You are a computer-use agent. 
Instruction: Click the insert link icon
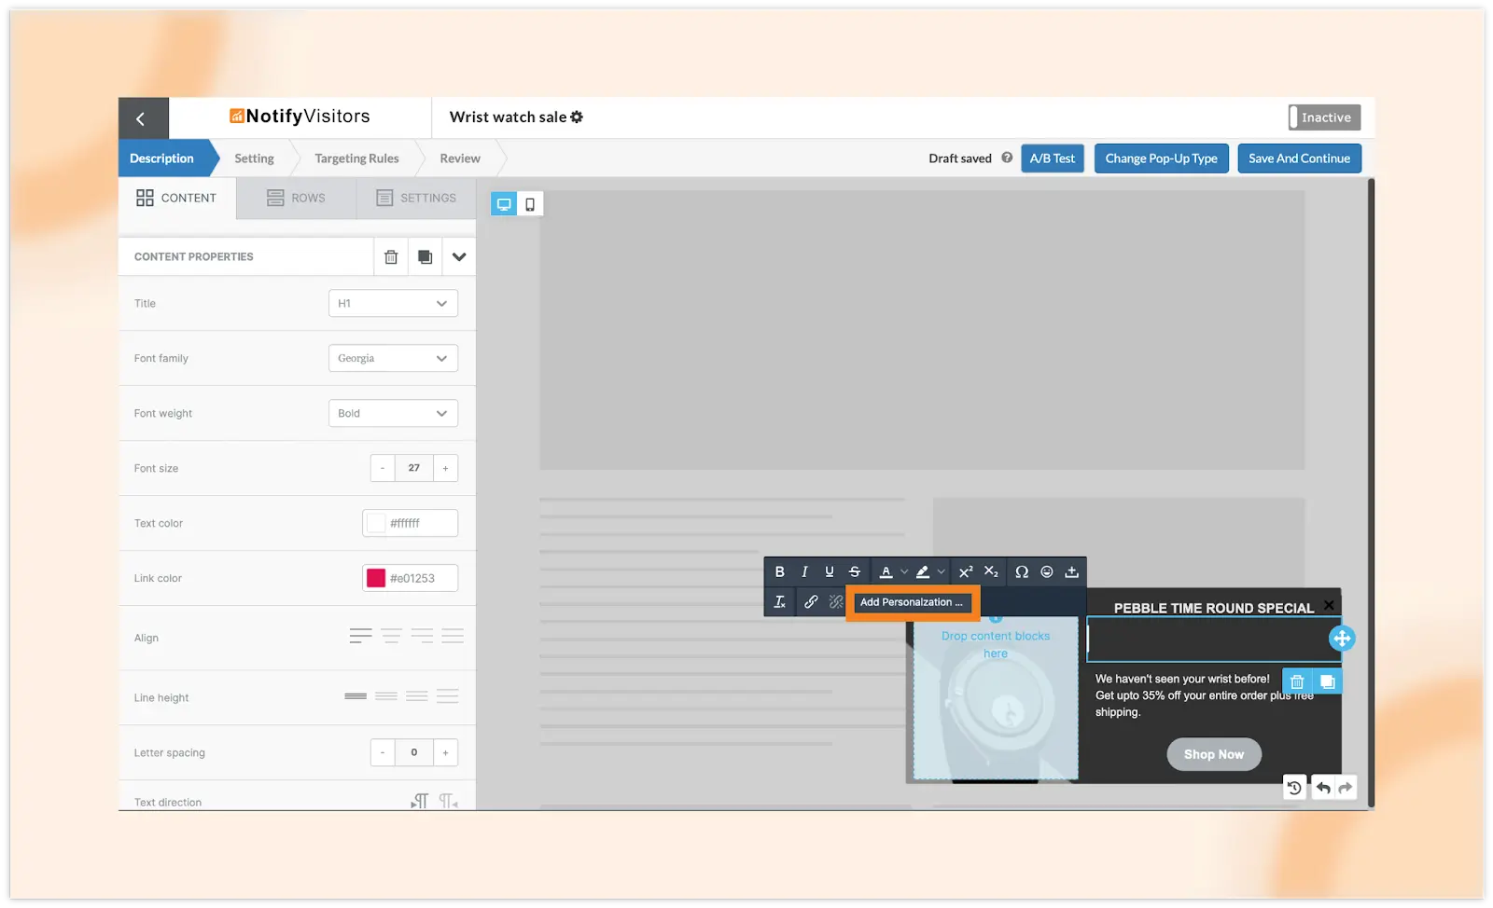point(811,602)
